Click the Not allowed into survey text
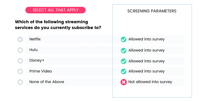The width and height of the screenshot is (202, 101). coord(150,82)
